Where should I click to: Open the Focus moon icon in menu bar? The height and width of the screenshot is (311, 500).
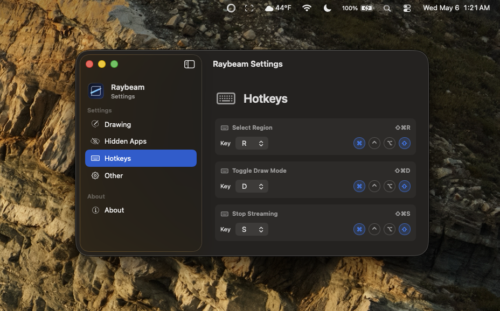pos(327,8)
